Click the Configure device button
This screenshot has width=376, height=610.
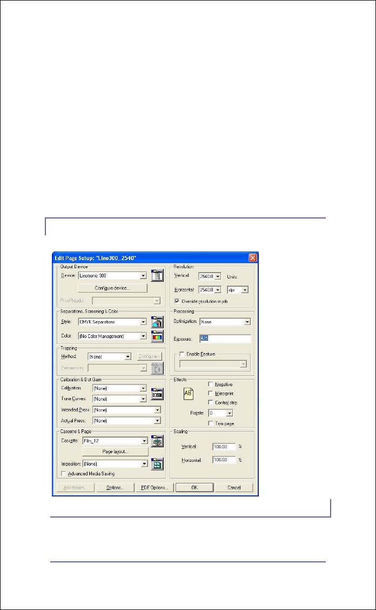[112, 288]
